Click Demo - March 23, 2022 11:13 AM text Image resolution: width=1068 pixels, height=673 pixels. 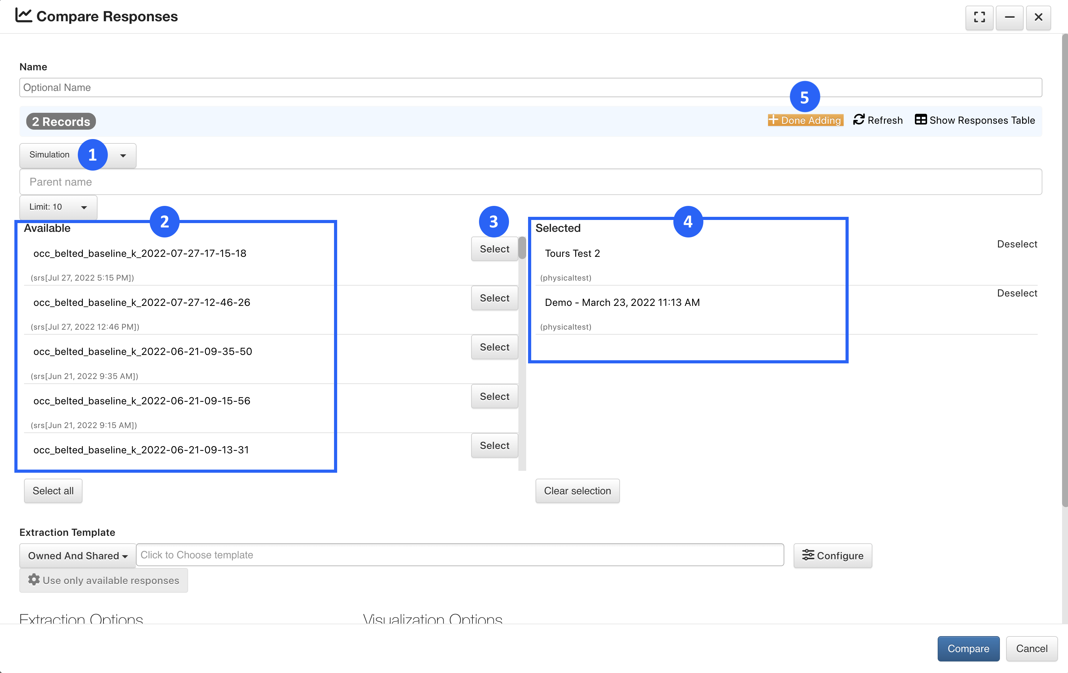622,302
